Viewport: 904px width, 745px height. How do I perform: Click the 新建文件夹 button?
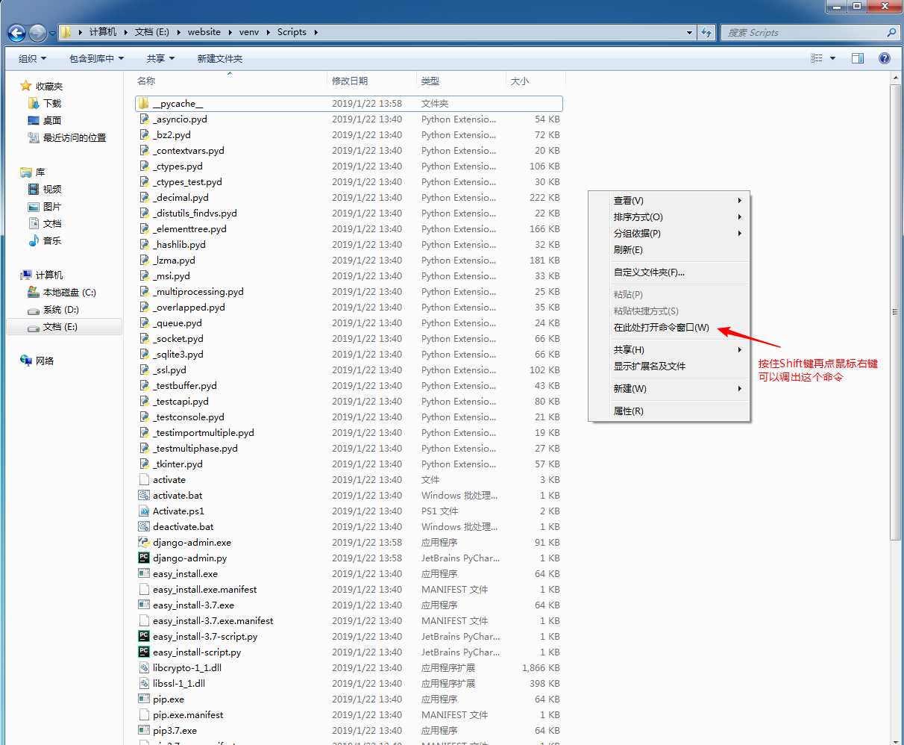[x=219, y=58]
